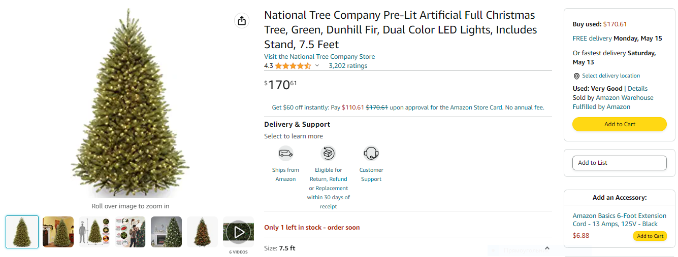678x257 pixels.
Task: Select the tree dimensions diagram thumbnail
Action: [94, 232]
